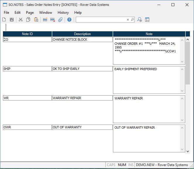This screenshot has width=194, height=169.
Task: Open attachments with the paperclip icon
Action: (x=60, y=20)
